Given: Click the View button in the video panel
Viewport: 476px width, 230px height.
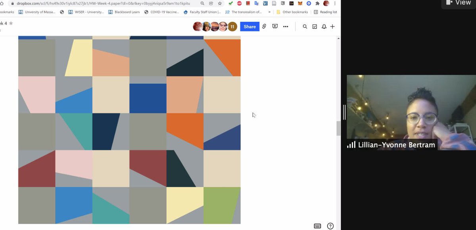Looking at the screenshot, I should 460,3.
